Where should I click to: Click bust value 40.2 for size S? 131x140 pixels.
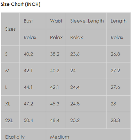click(x=28, y=54)
